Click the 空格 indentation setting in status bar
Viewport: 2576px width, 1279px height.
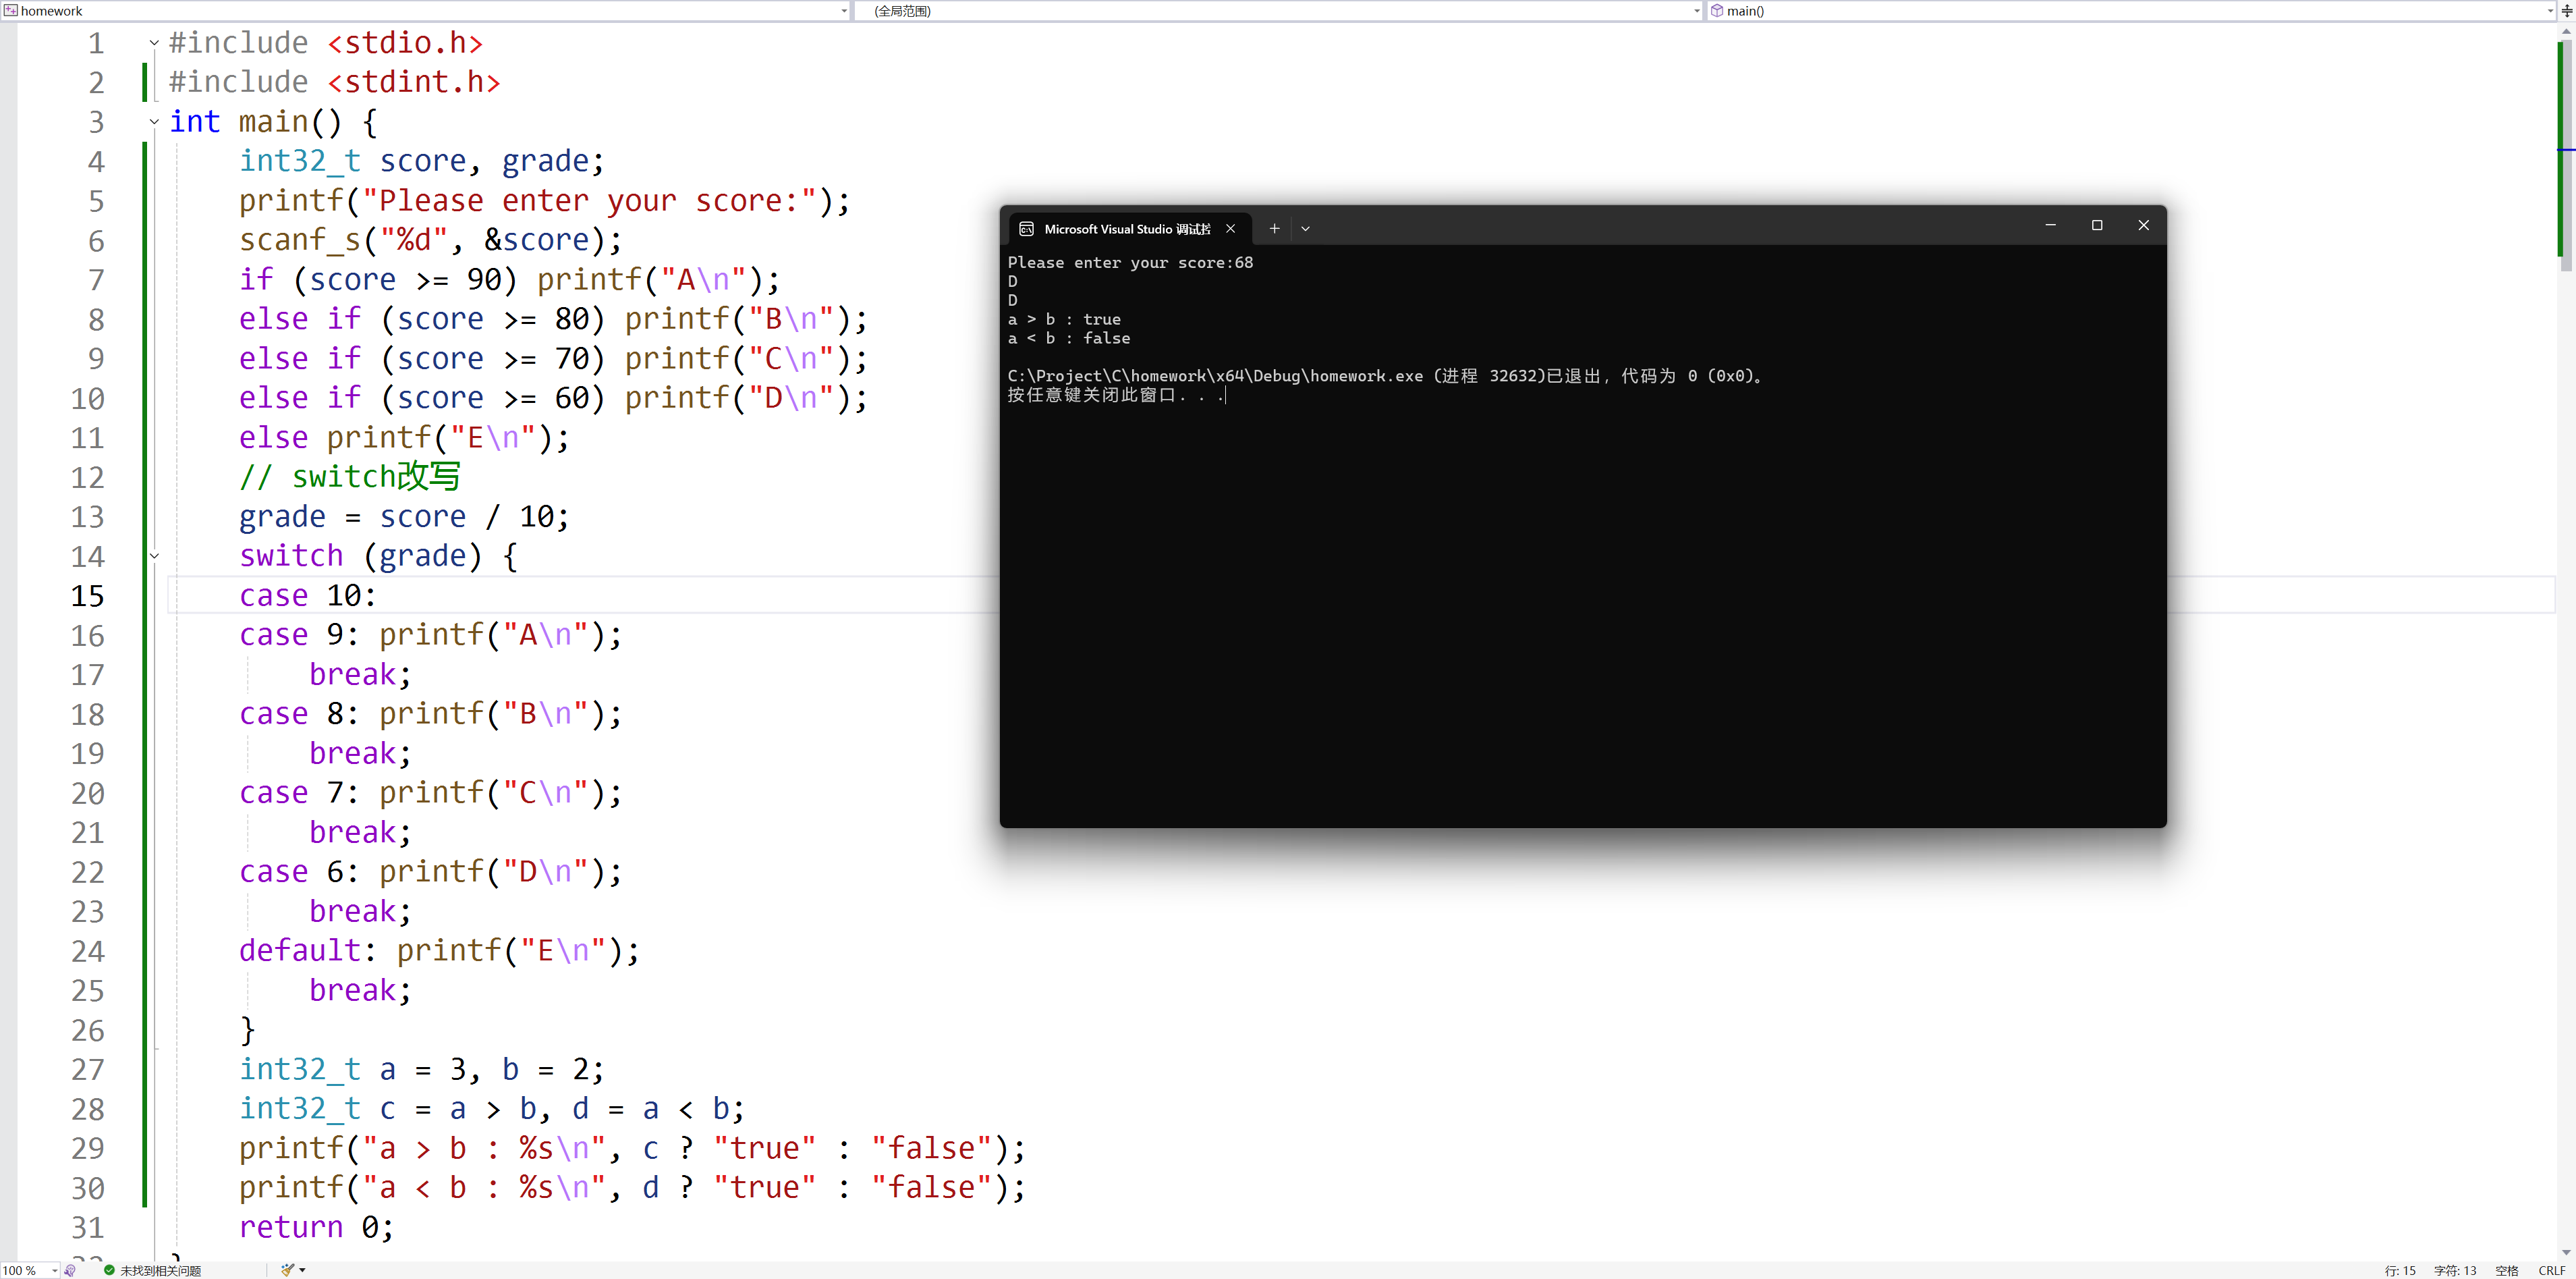tap(2506, 1270)
